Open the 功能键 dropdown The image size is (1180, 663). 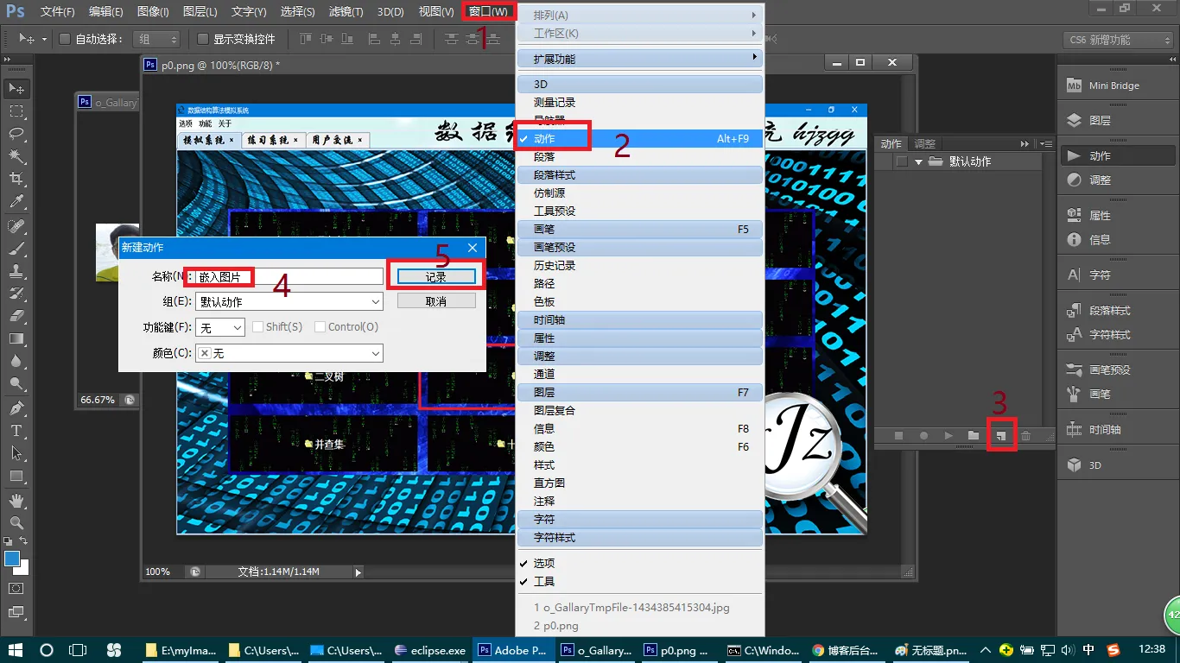click(x=220, y=327)
